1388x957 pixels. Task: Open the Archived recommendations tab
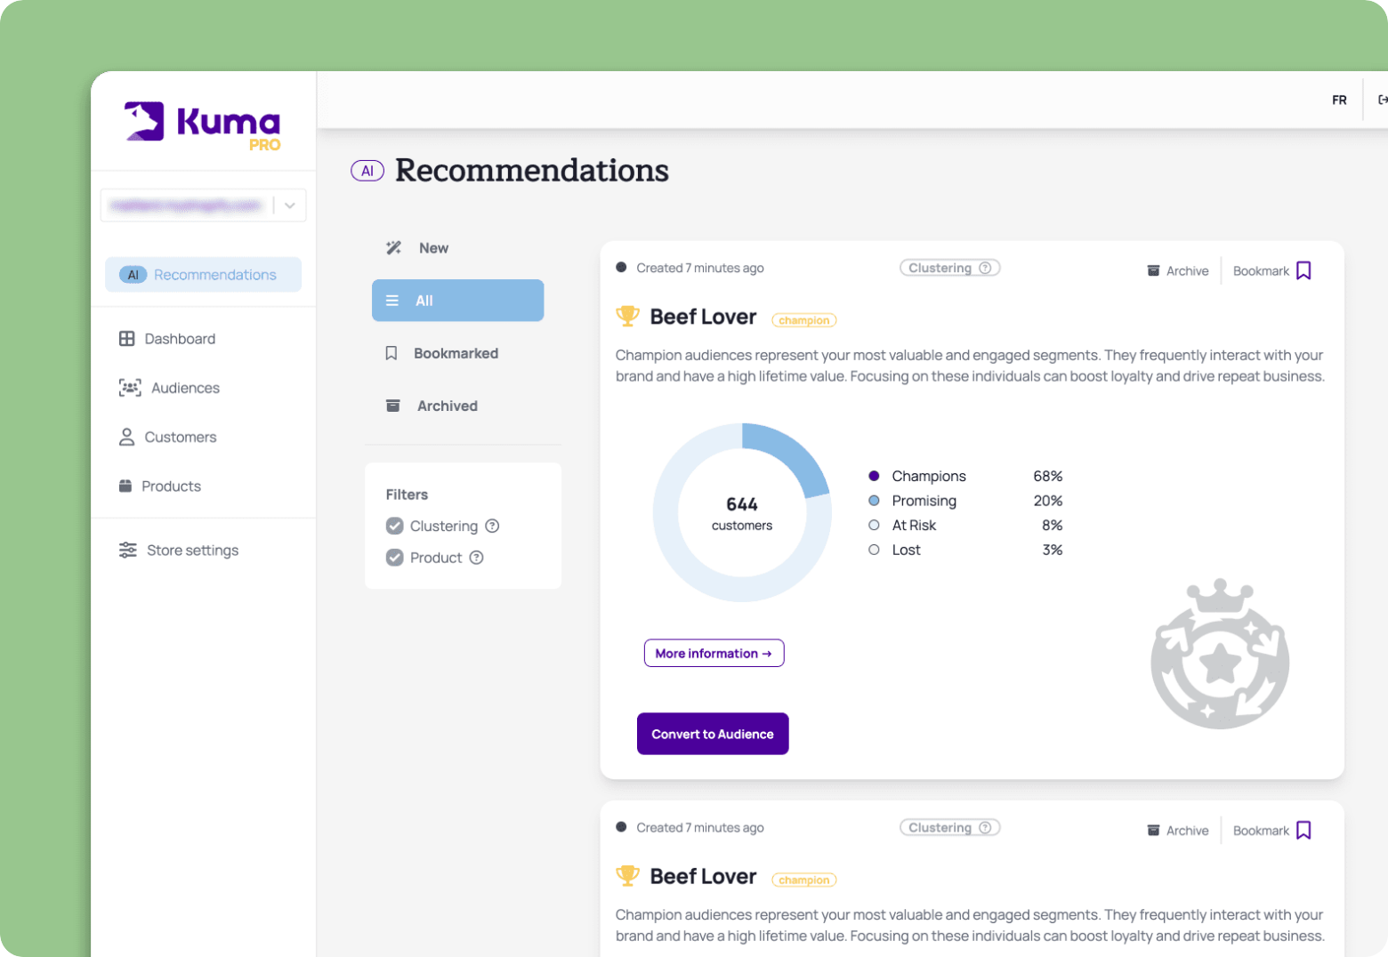click(x=448, y=406)
